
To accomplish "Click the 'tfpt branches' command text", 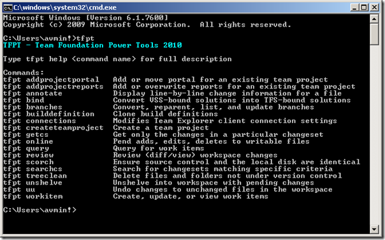I will [33, 107].
